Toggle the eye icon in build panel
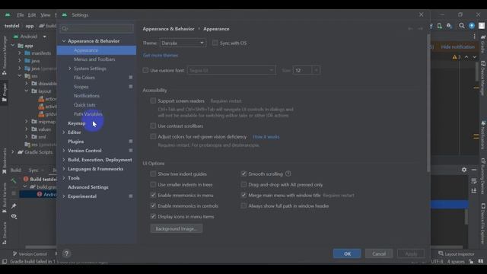The image size is (487, 274). click(x=14, y=216)
